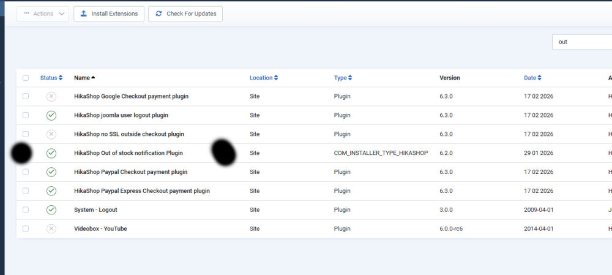Click version 6.2.0 cell
The image size is (612, 275).
(446, 153)
